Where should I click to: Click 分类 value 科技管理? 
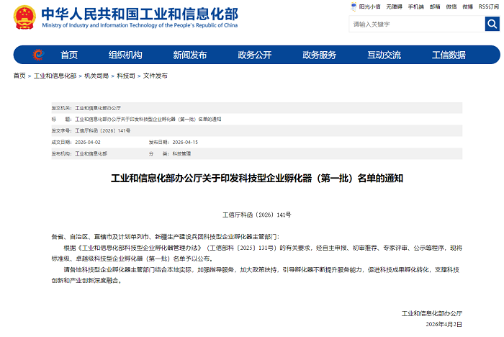pos(181,153)
